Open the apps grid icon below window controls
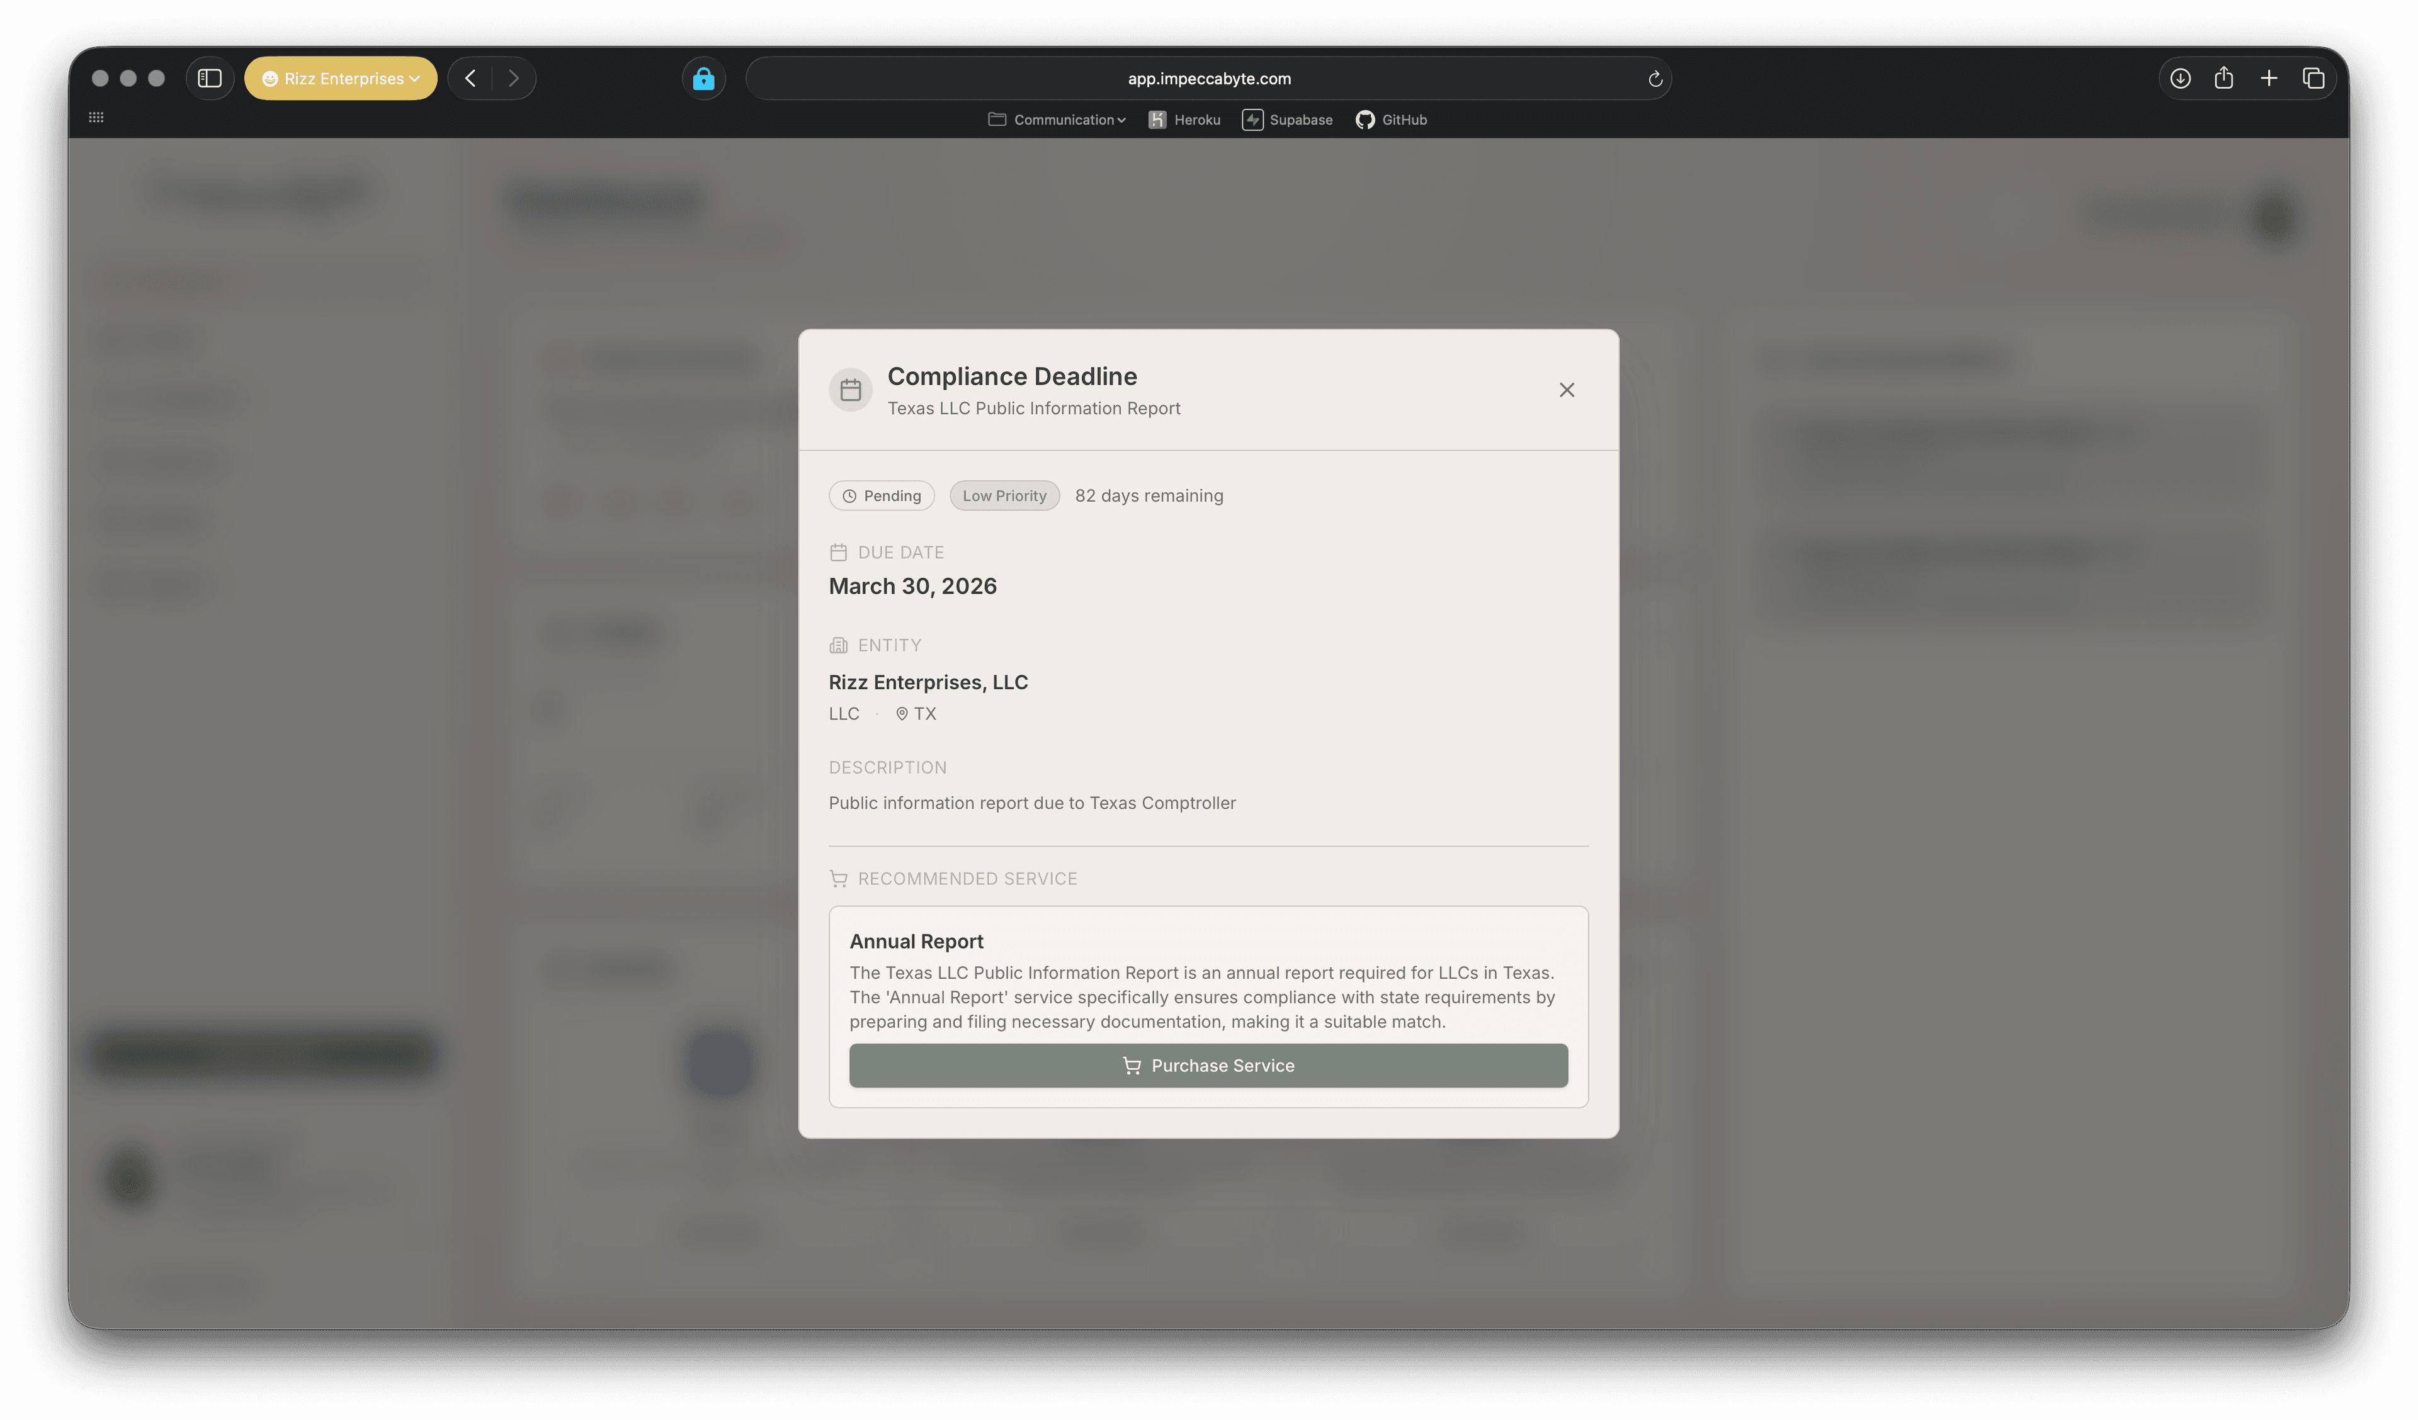 tap(96, 117)
